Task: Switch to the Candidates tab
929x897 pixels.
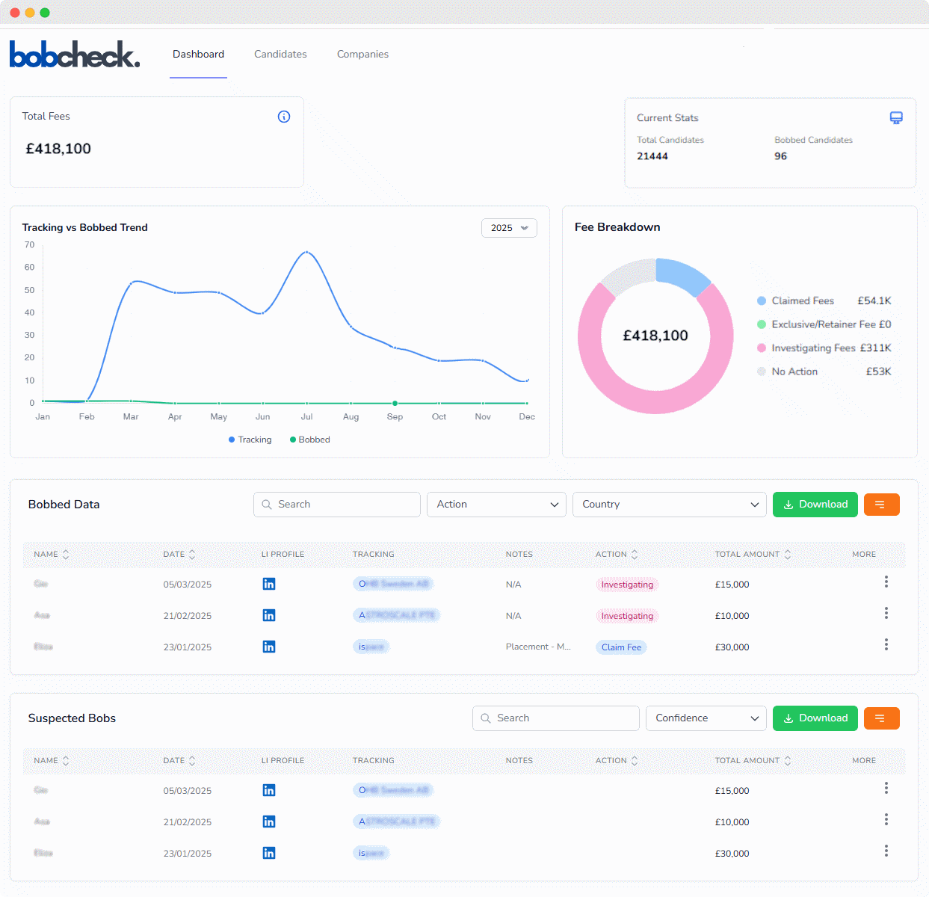Action: [280, 54]
